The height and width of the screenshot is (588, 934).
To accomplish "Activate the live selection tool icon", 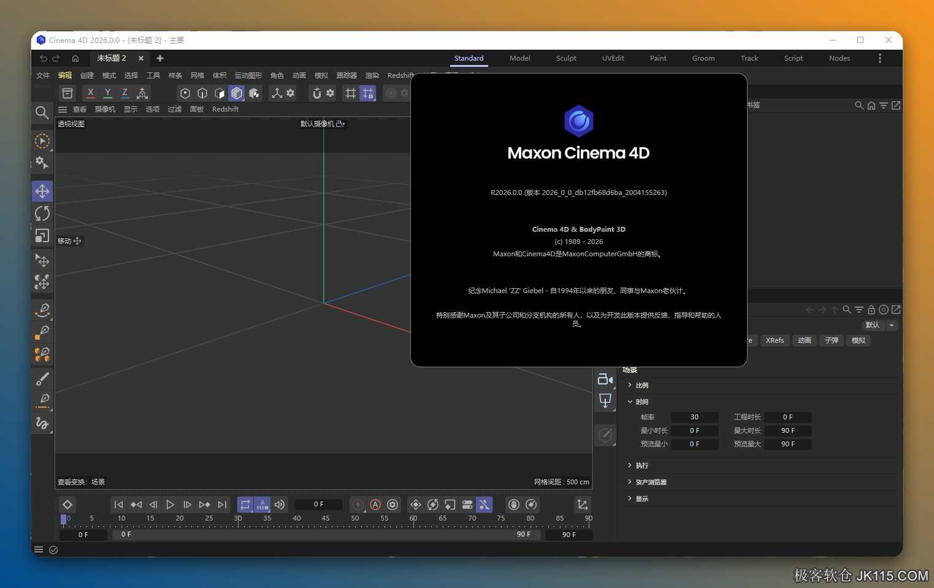I will click(x=42, y=141).
